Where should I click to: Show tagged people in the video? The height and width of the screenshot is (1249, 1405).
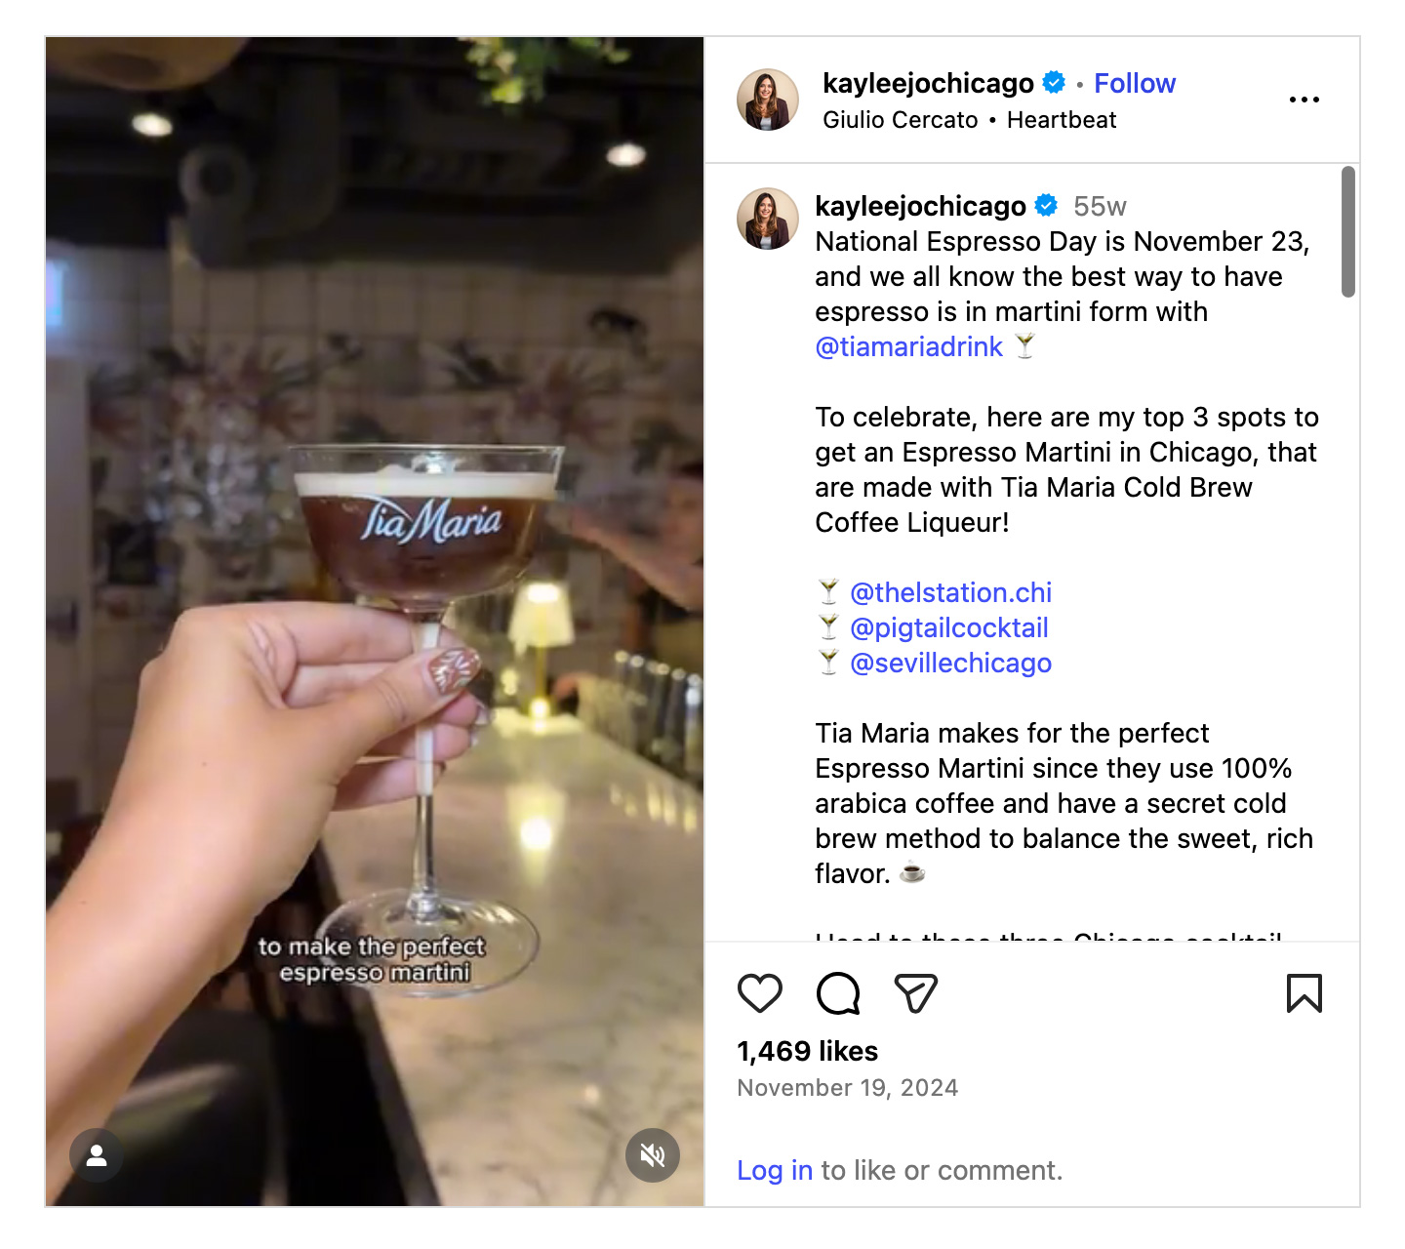(96, 1155)
